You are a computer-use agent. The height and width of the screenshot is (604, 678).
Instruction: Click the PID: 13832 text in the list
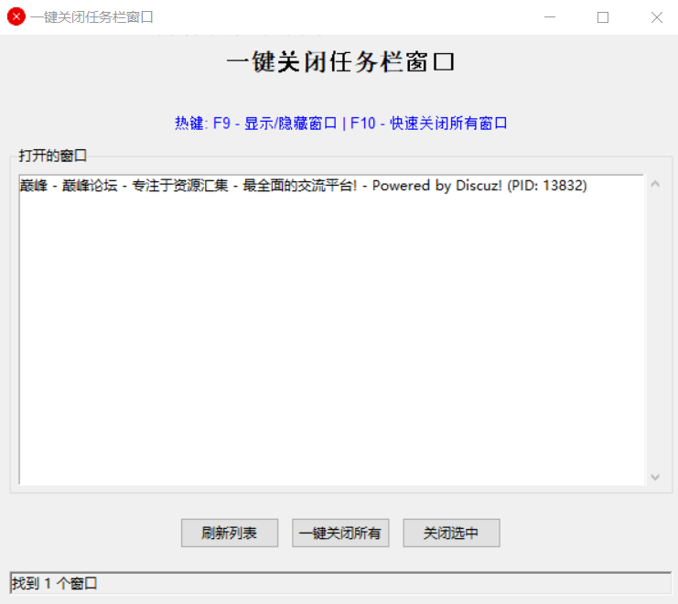coord(547,186)
